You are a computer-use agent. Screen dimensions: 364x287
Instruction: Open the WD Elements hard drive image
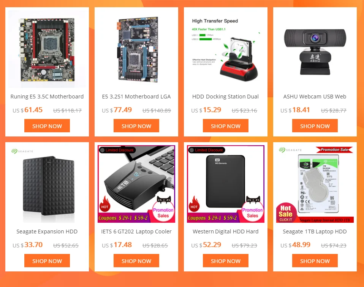(226, 184)
